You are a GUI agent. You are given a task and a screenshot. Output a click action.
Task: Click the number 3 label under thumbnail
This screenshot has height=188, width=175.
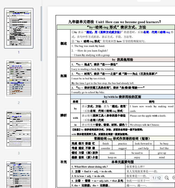tap(19, 153)
